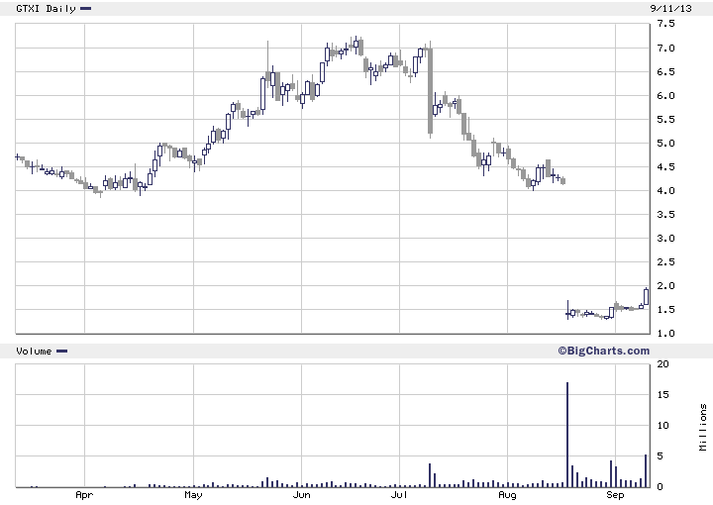
Task: Click the 7.0 price axis label
Action: pos(665,48)
